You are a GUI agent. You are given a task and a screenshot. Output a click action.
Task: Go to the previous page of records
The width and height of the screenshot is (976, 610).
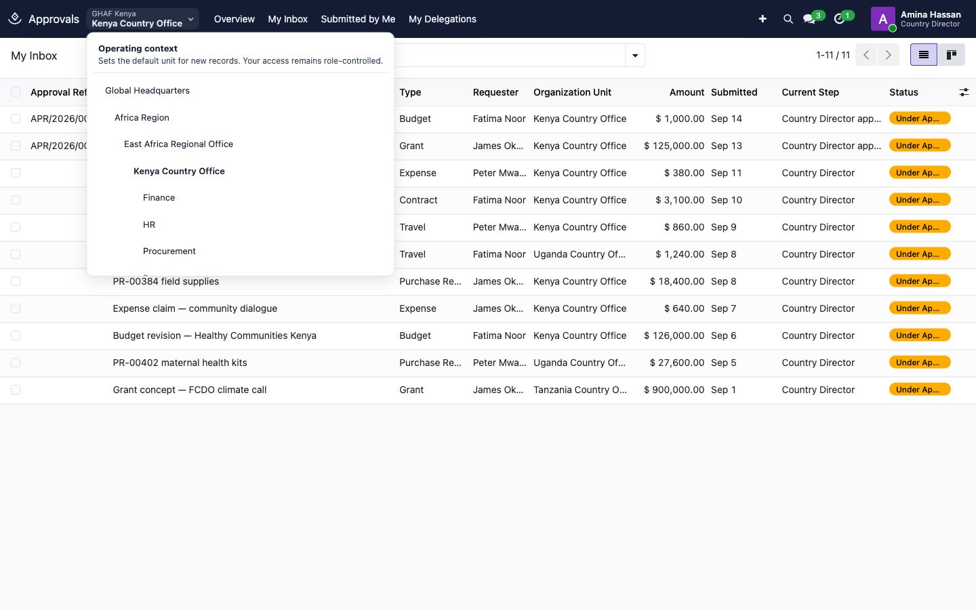866,55
